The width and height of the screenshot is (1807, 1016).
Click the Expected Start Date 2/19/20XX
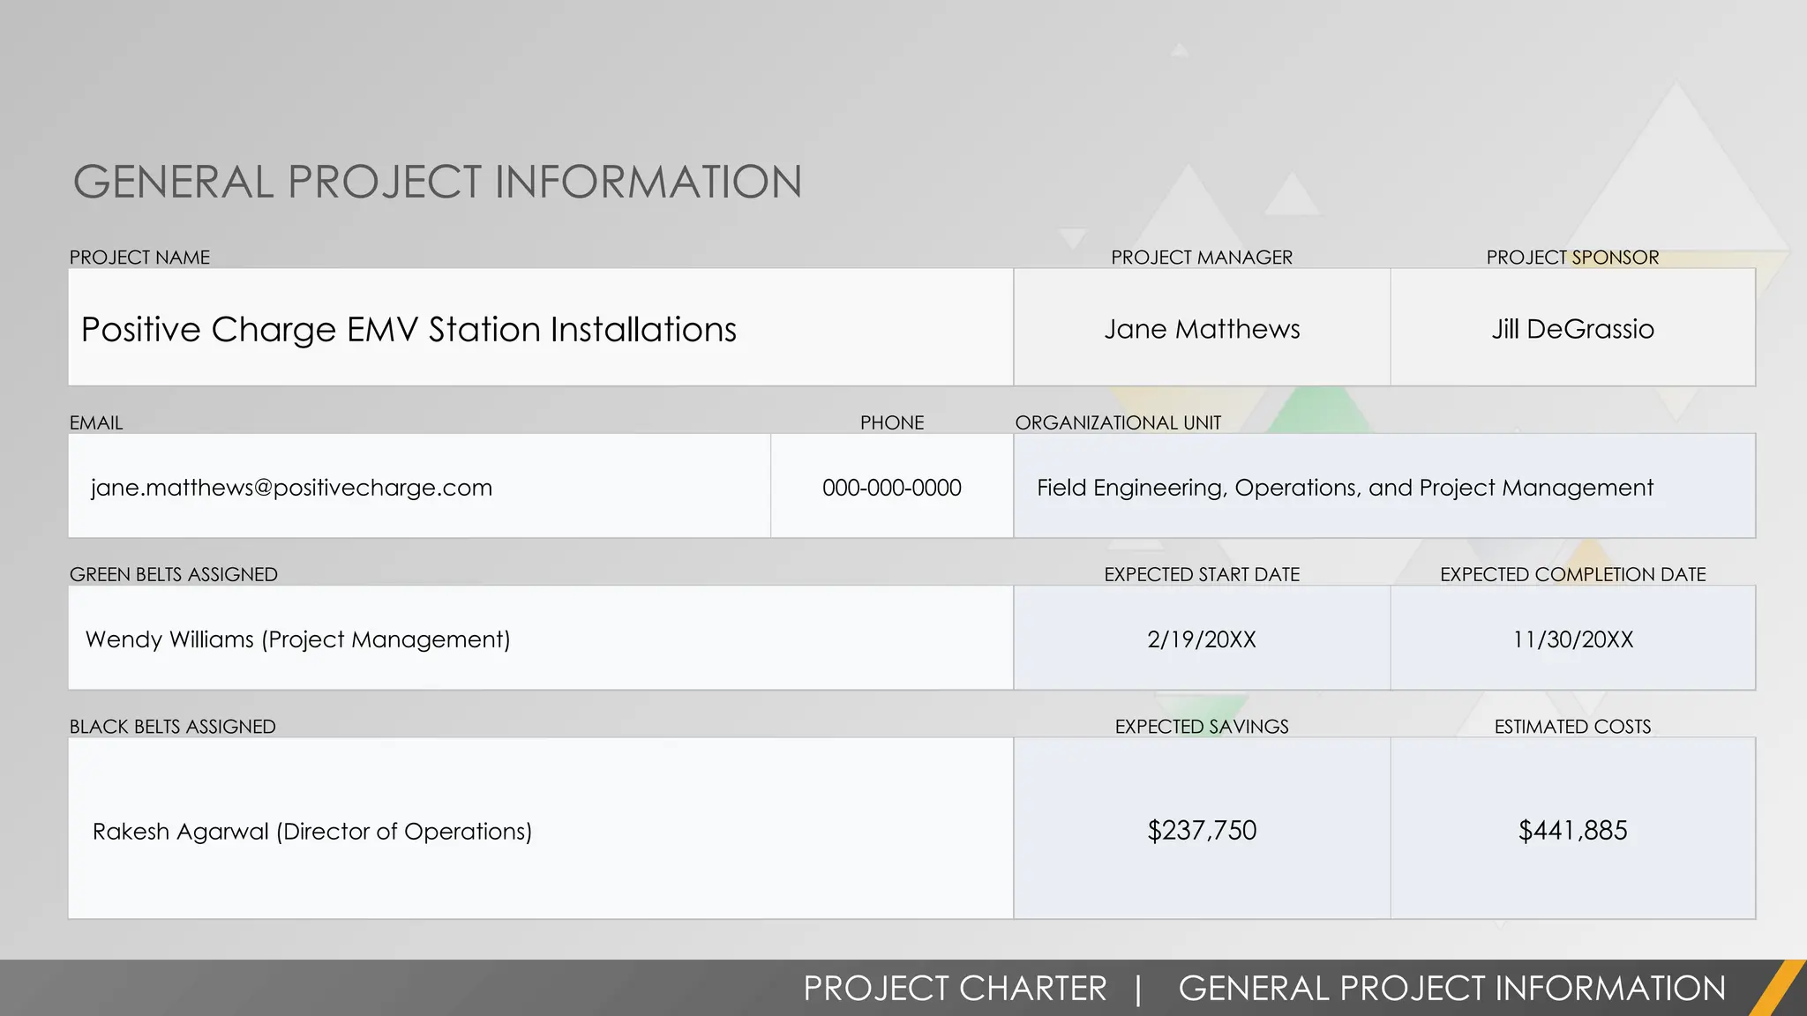(1202, 639)
